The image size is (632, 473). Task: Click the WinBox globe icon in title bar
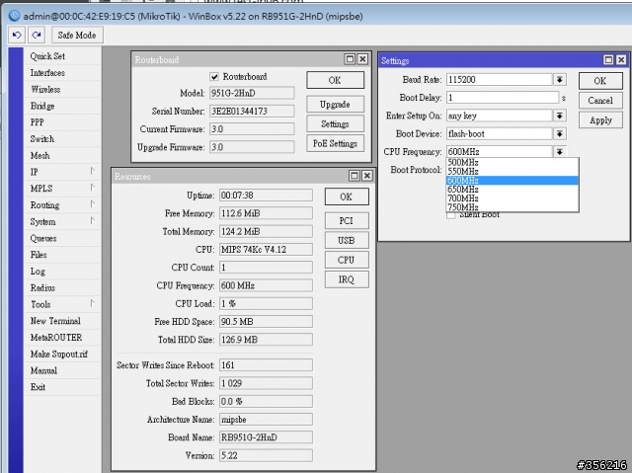coord(14,16)
